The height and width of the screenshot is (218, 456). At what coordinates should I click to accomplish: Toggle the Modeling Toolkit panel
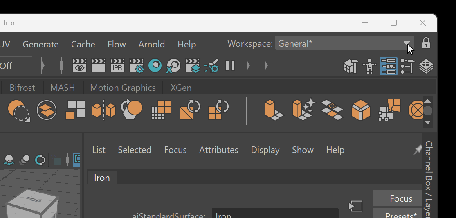coord(350,66)
